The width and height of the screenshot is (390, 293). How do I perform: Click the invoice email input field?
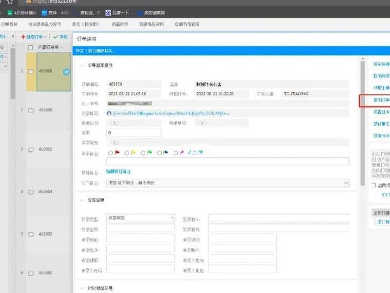pyautogui.click(x=140, y=259)
